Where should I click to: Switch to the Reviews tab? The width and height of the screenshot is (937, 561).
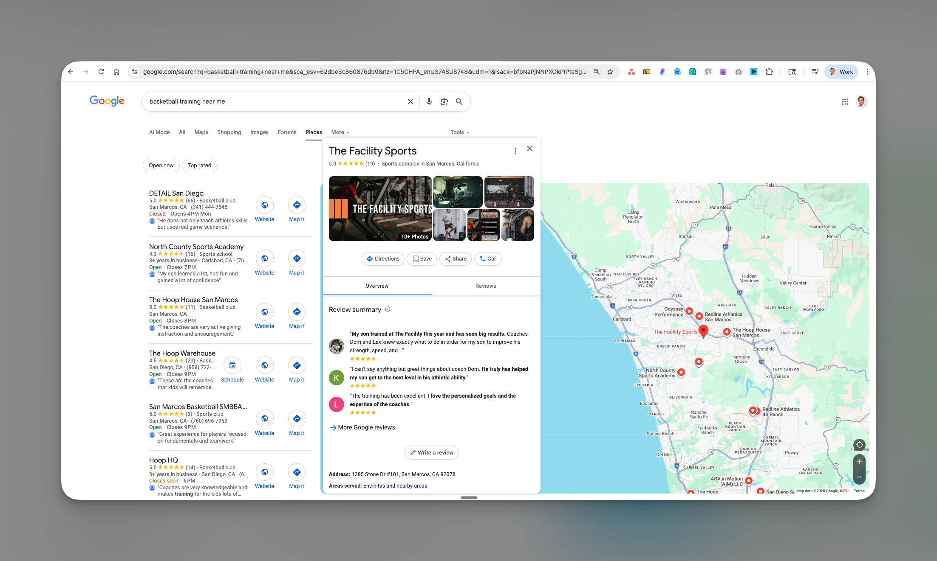[486, 286]
